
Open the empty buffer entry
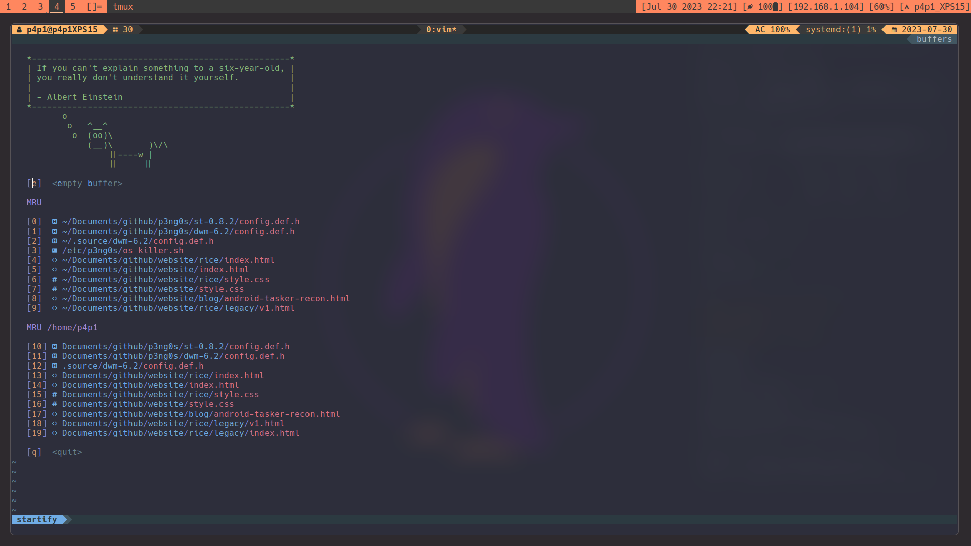tap(87, 184)
